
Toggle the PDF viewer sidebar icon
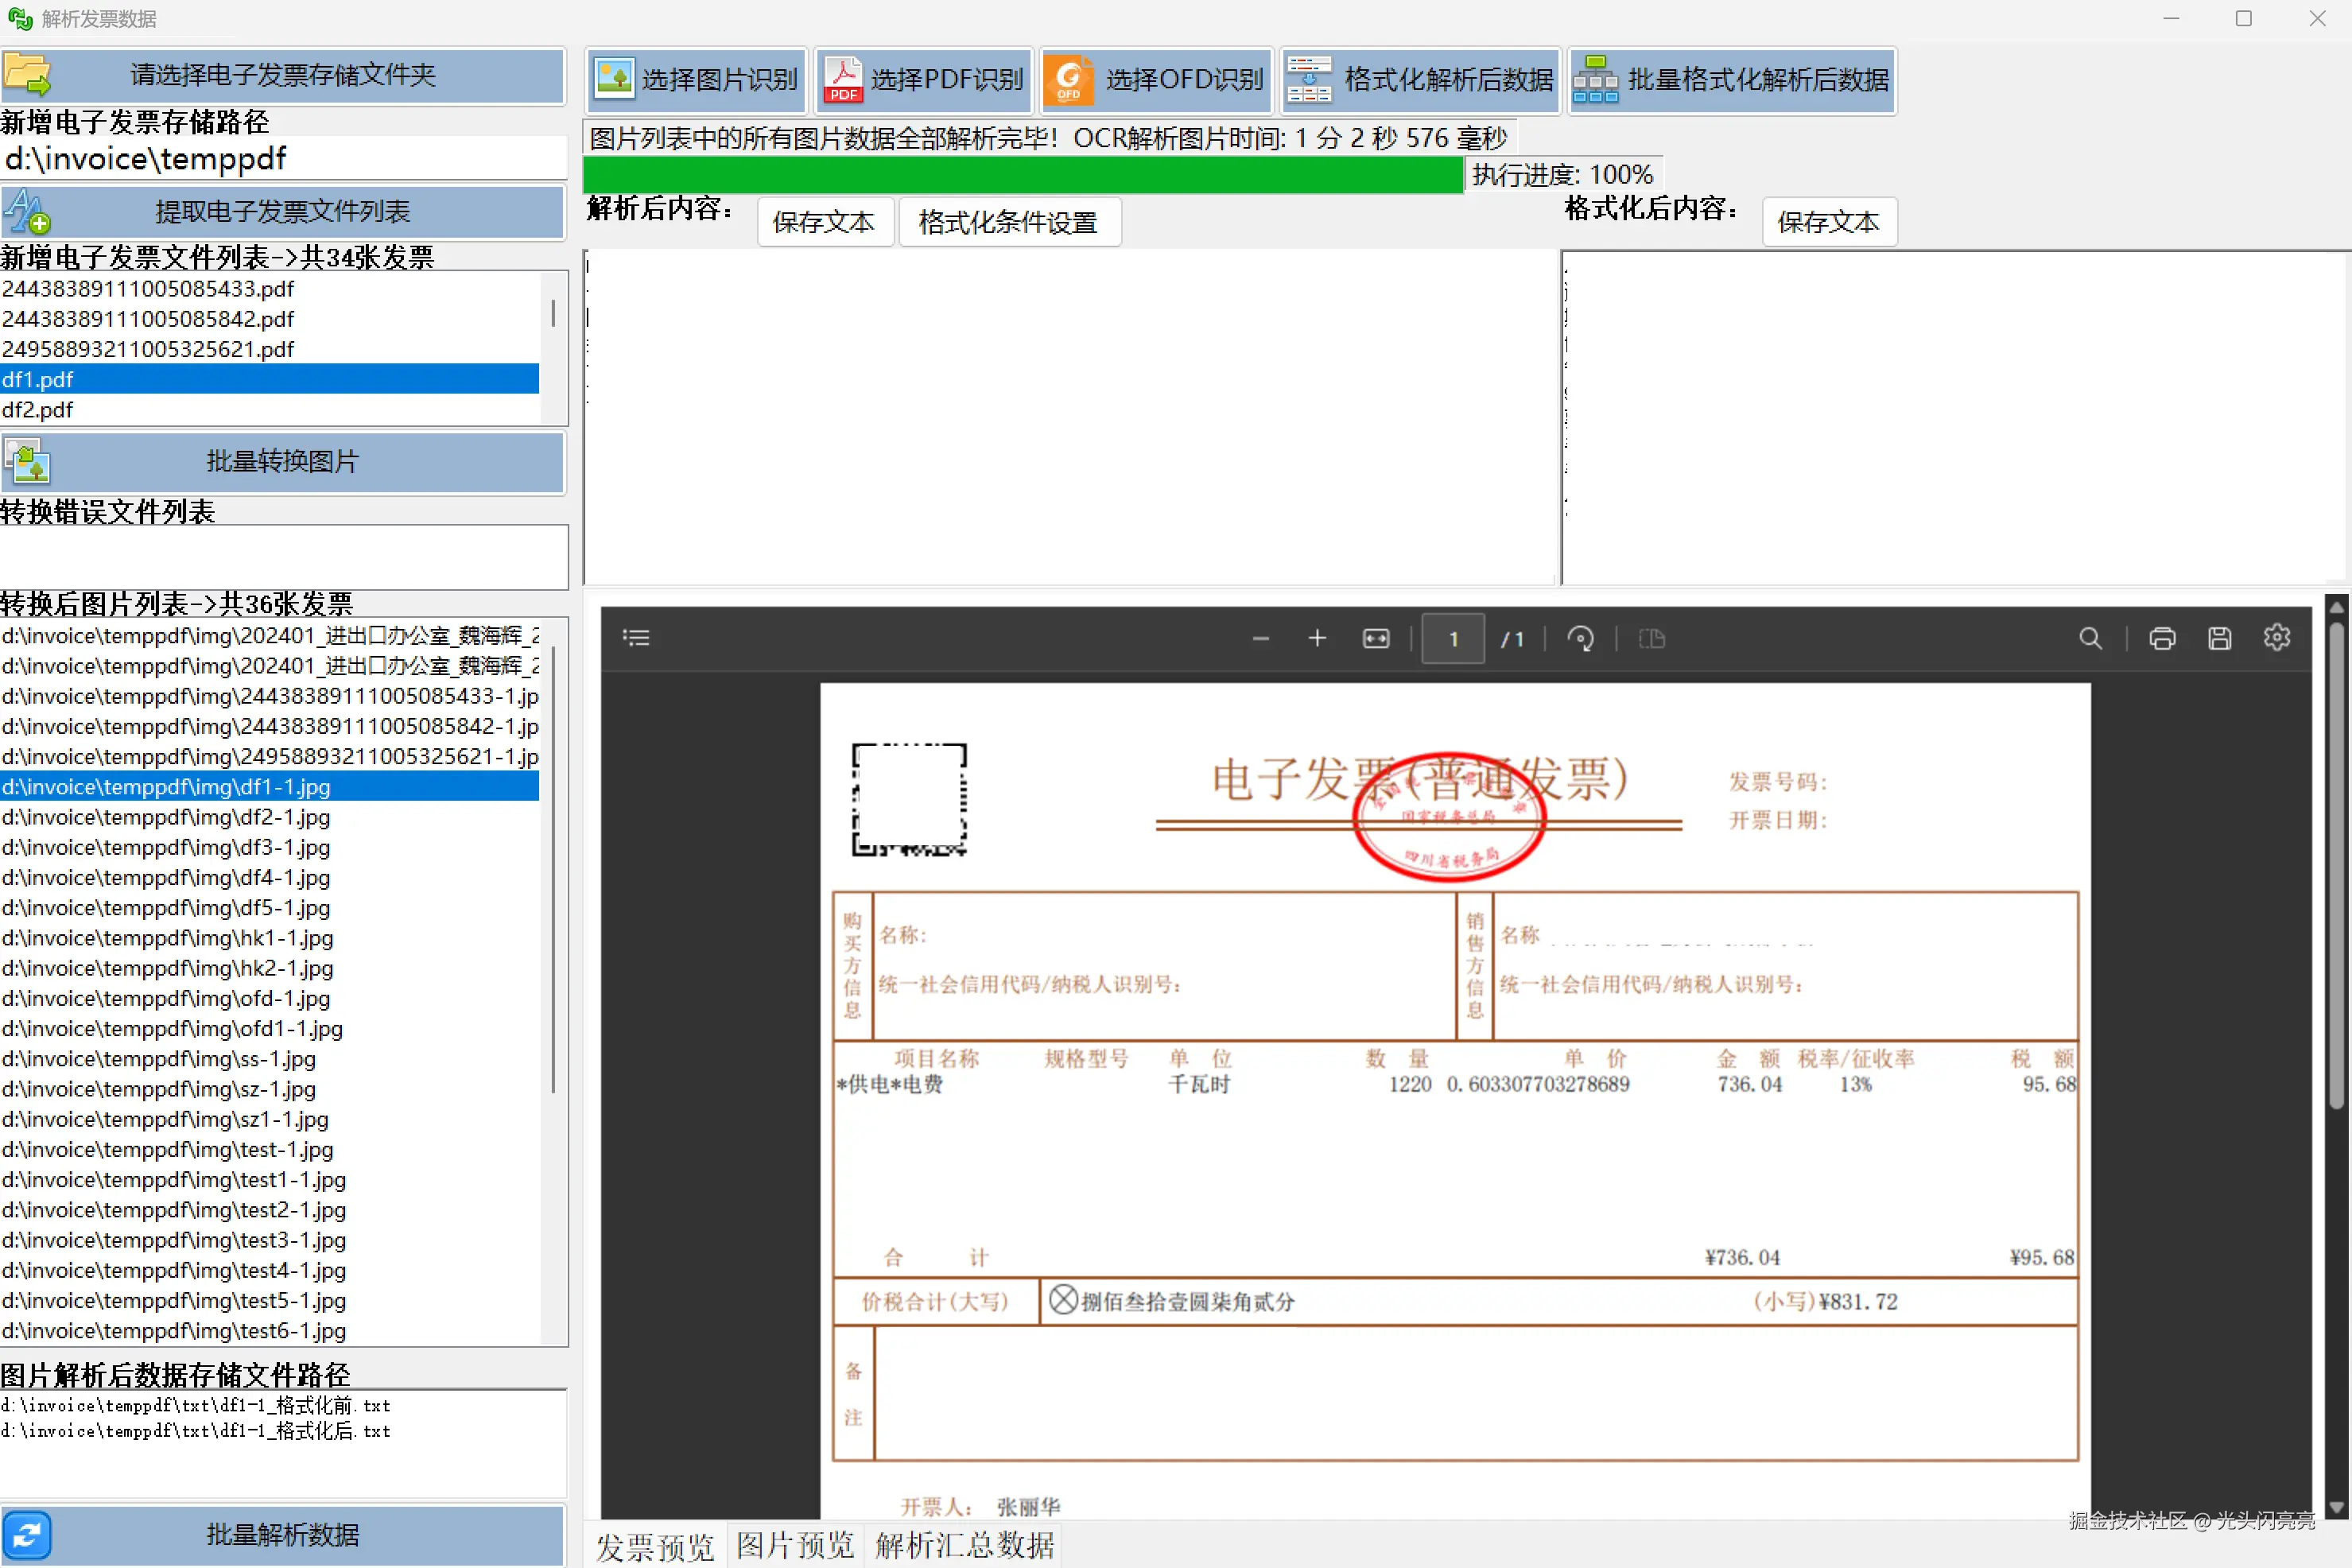pyautogui.click(x=636, y=638)
